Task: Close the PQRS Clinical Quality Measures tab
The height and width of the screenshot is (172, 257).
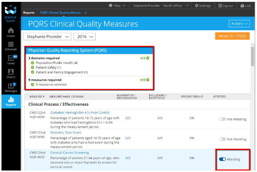Action: click(x=86, y=13)
